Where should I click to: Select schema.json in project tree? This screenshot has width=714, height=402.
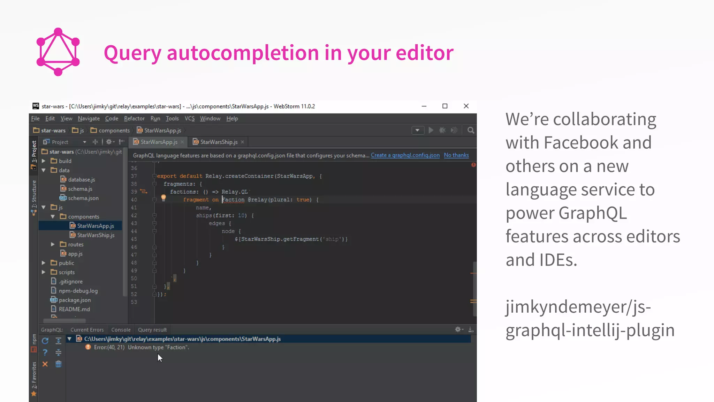point(79,198)
